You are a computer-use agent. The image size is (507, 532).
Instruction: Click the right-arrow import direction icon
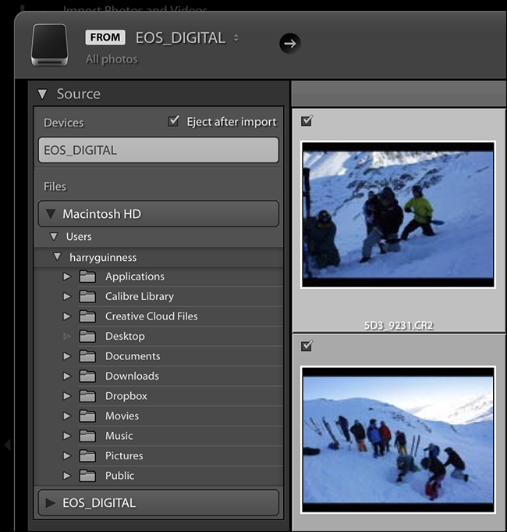[290, 44]
